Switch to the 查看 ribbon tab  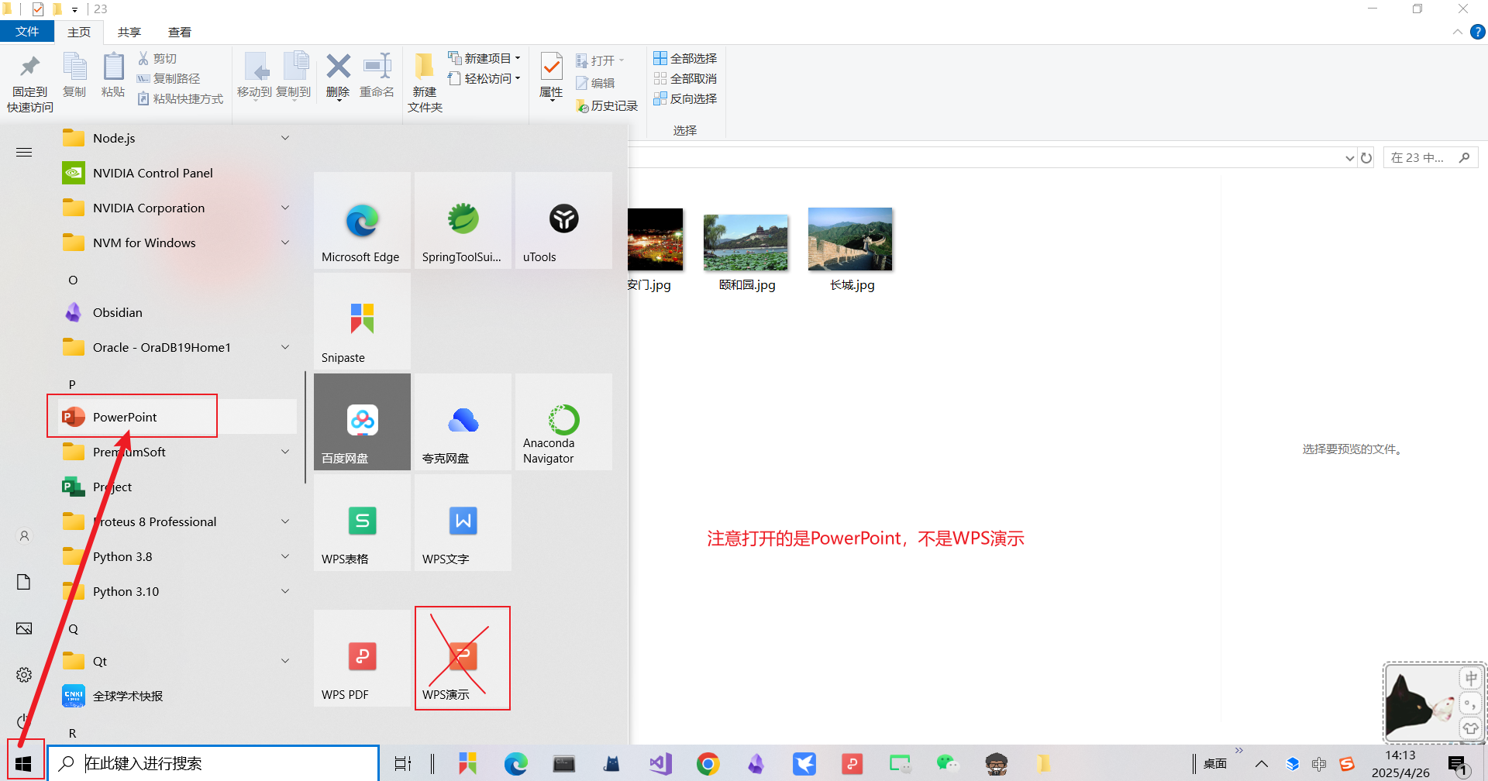(x=180, y=32)
